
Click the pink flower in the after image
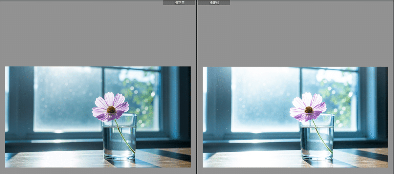[x=308, y=107]
